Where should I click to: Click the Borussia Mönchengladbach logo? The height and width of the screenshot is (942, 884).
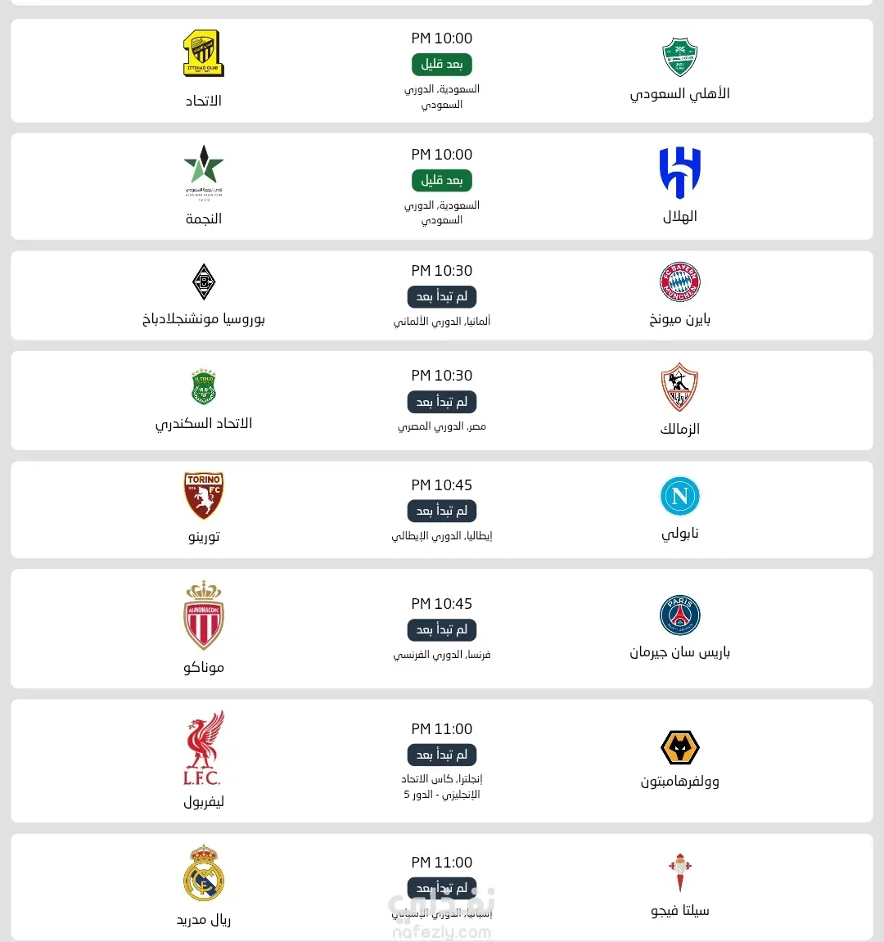coord(204,282)
